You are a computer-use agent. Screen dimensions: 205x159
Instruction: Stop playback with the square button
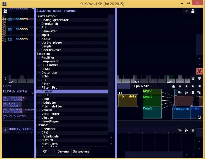coord(199,86)
